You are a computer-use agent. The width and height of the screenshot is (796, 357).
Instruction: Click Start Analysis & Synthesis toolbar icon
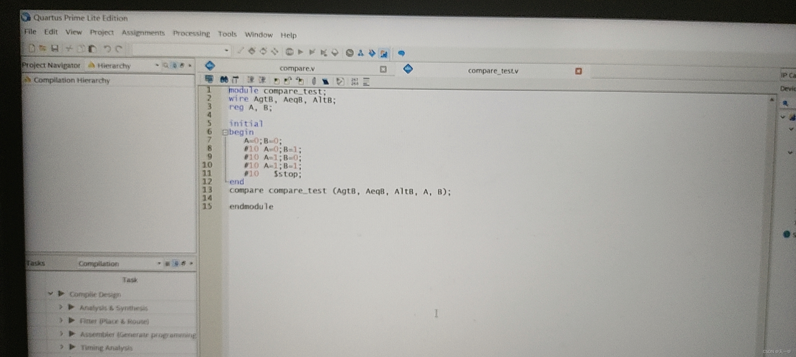tap(312, 52)
